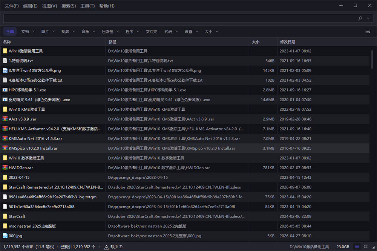Open the 搜索(S) menu
The width and height of the screenshot is (377, 251).
pyautogui.click(x=69, y=6)
